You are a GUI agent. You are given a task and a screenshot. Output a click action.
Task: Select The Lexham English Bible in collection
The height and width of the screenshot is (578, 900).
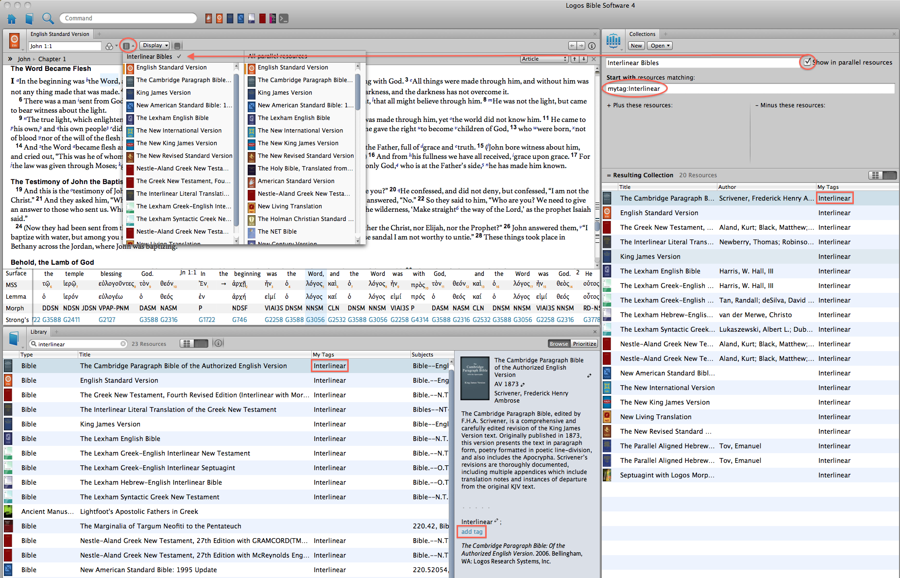750,271
